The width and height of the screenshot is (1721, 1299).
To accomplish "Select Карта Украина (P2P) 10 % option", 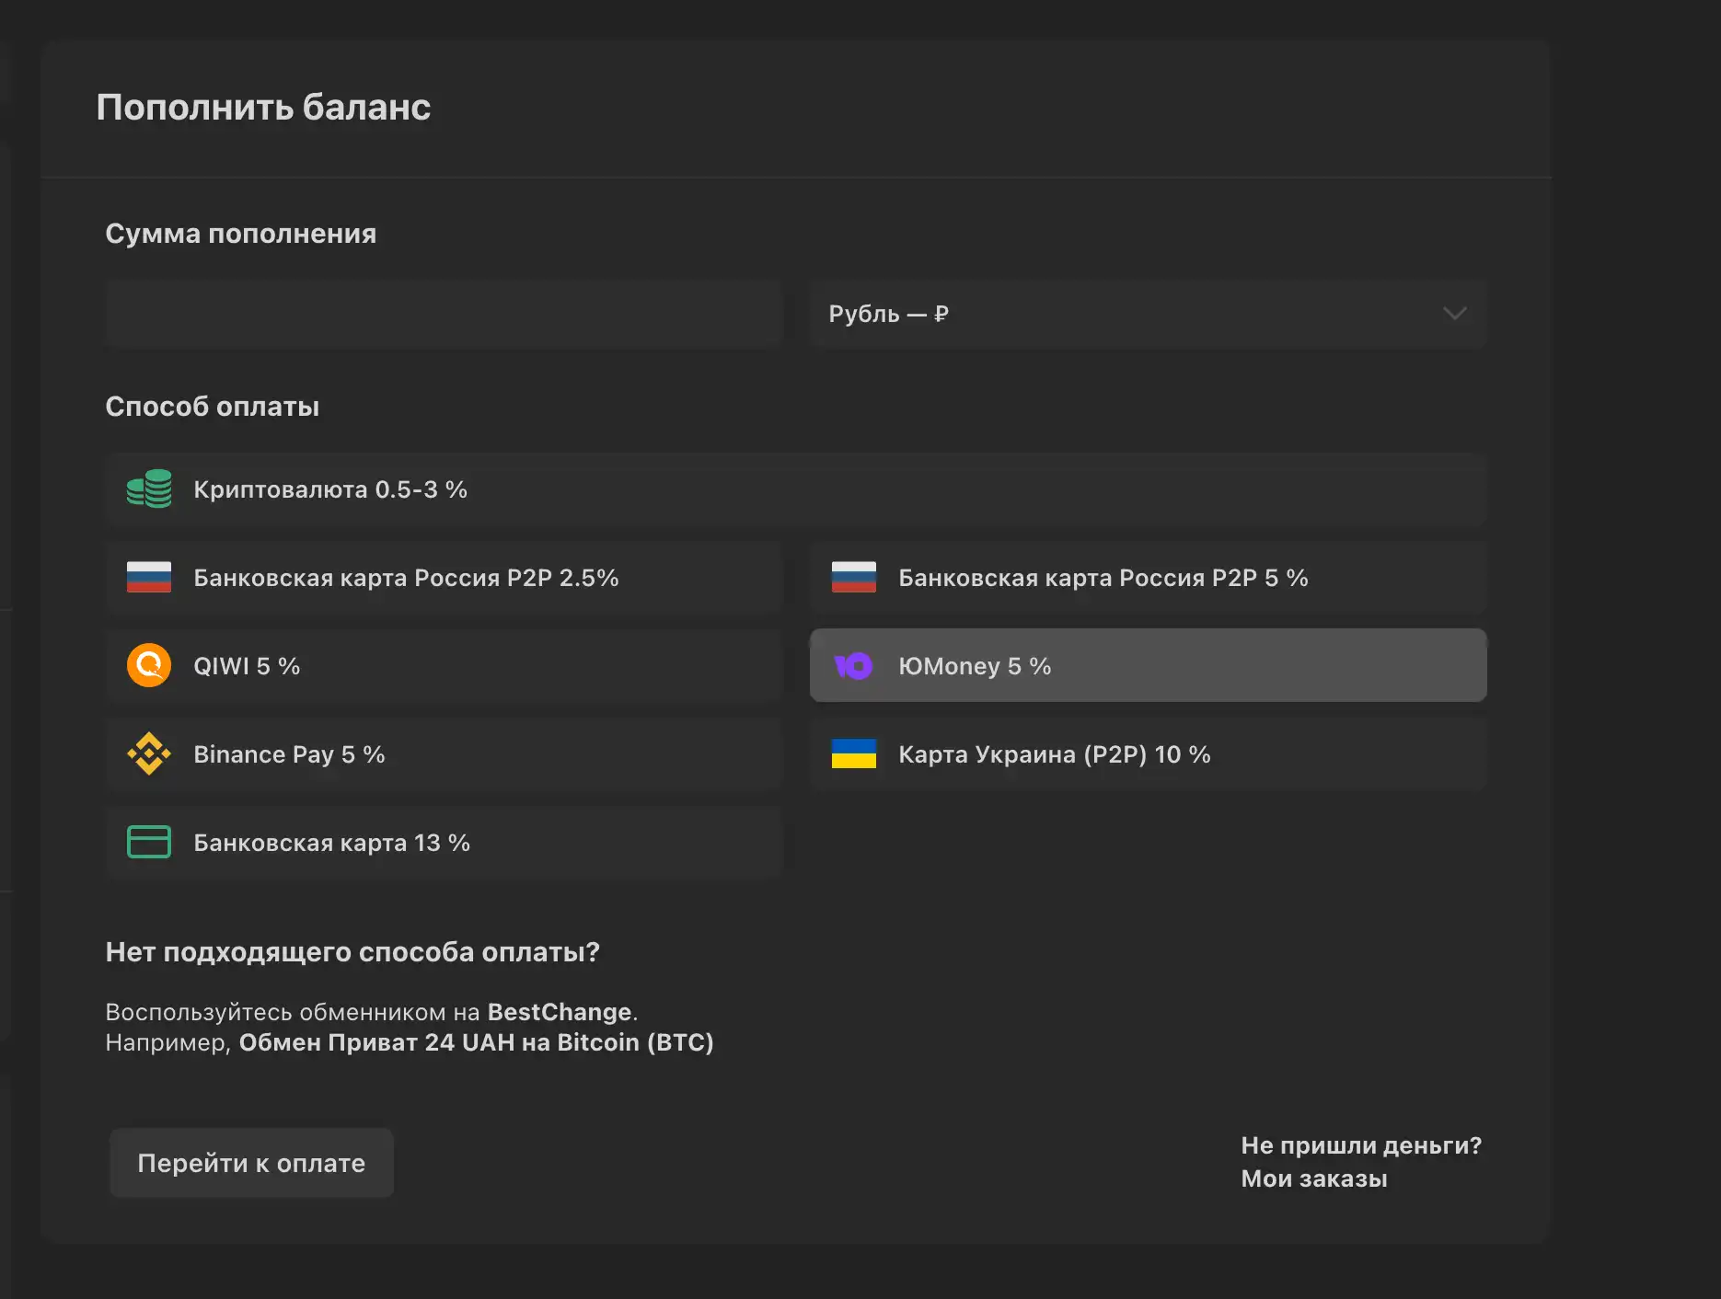I will pos(1149,753).
